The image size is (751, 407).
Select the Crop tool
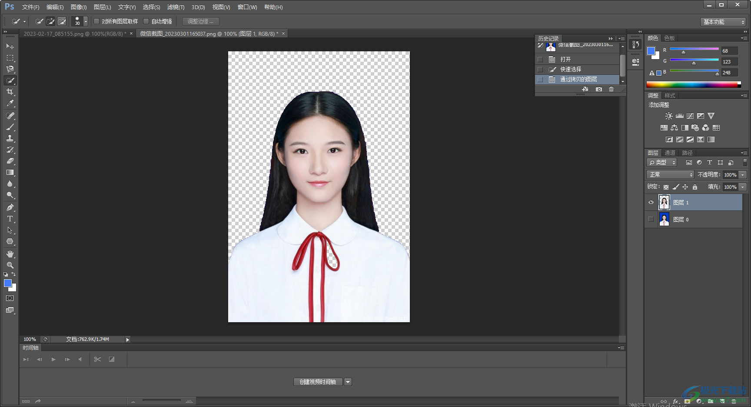[x=10, y=92]
